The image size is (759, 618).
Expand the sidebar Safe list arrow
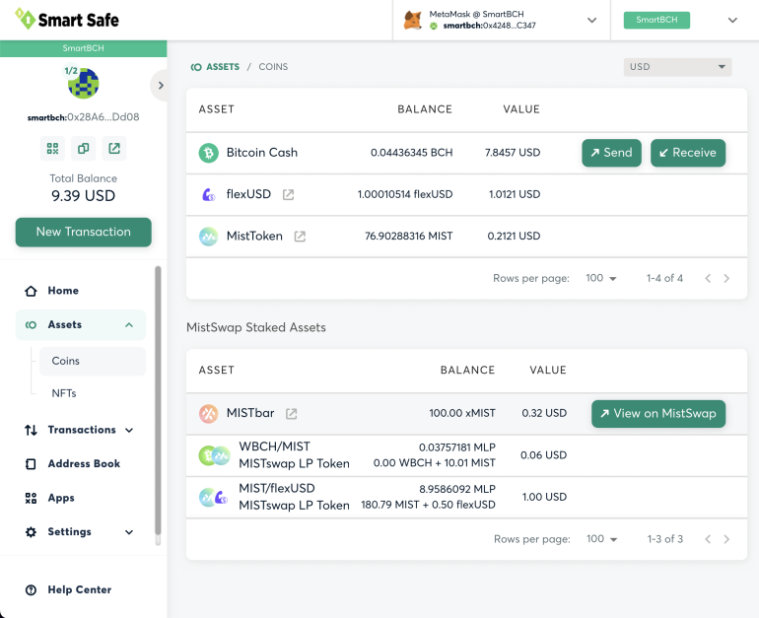(x=161, y=86)
